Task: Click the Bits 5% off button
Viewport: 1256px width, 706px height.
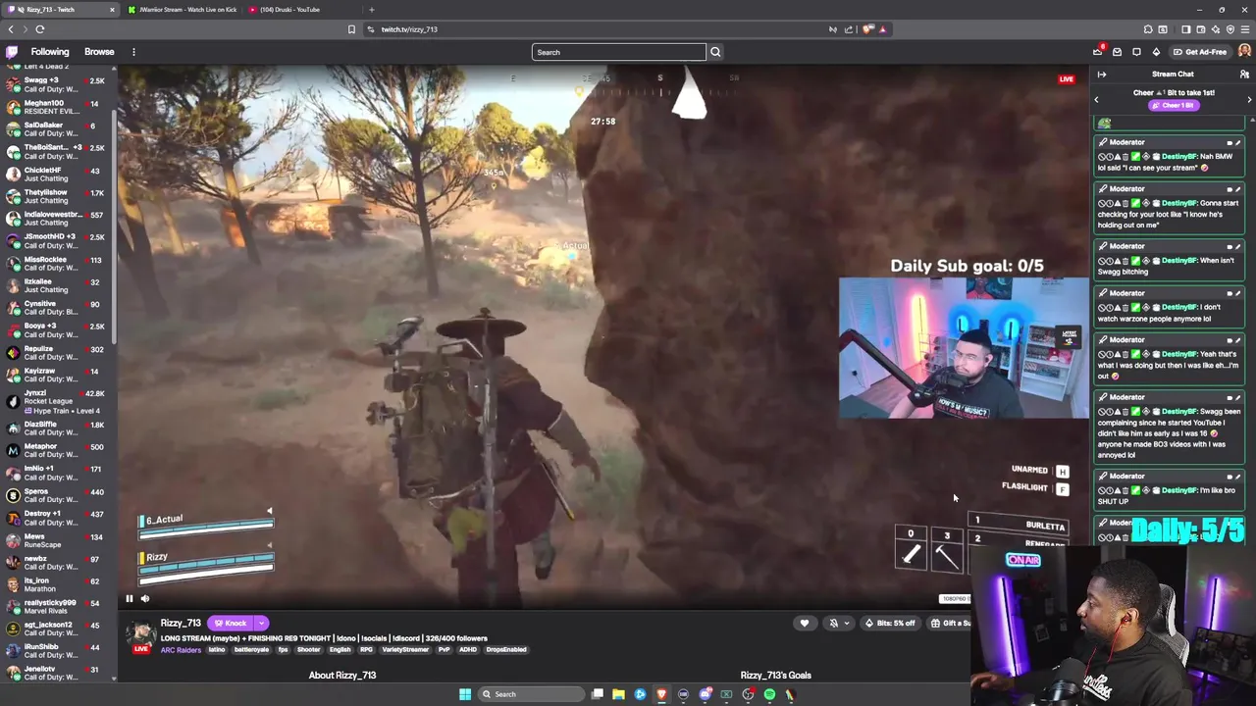Action: (891, 623)
